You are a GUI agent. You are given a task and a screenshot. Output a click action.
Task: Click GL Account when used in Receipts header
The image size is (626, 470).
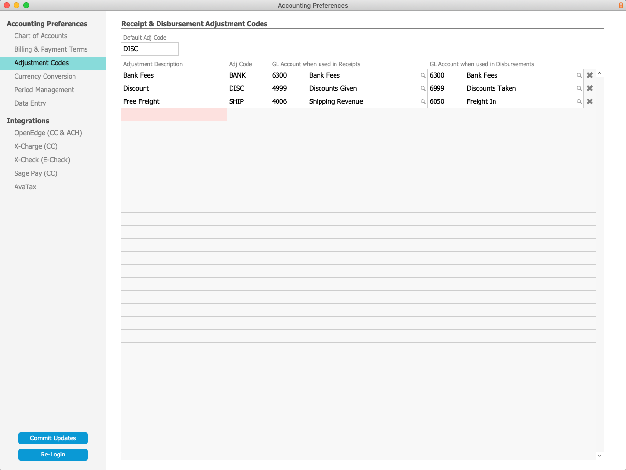[316, 64]
